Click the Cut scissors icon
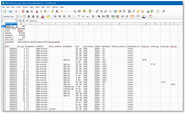This screenshot has width=186, height=114. pyautogui.click(x=37, y=11)
